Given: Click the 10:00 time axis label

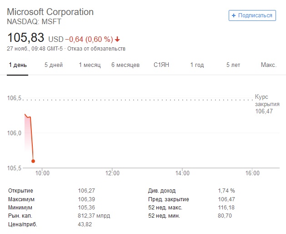Looking at the screenshot, I should point(42,173).
